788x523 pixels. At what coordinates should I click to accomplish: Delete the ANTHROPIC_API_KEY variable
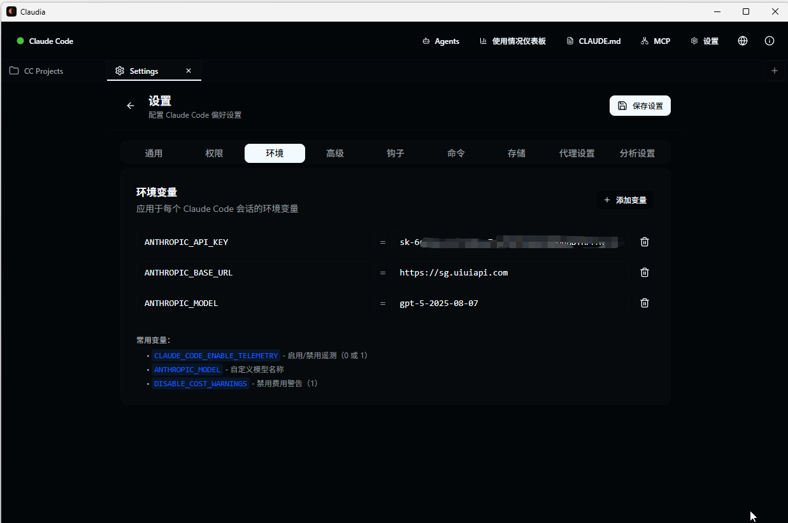point(645,242)
